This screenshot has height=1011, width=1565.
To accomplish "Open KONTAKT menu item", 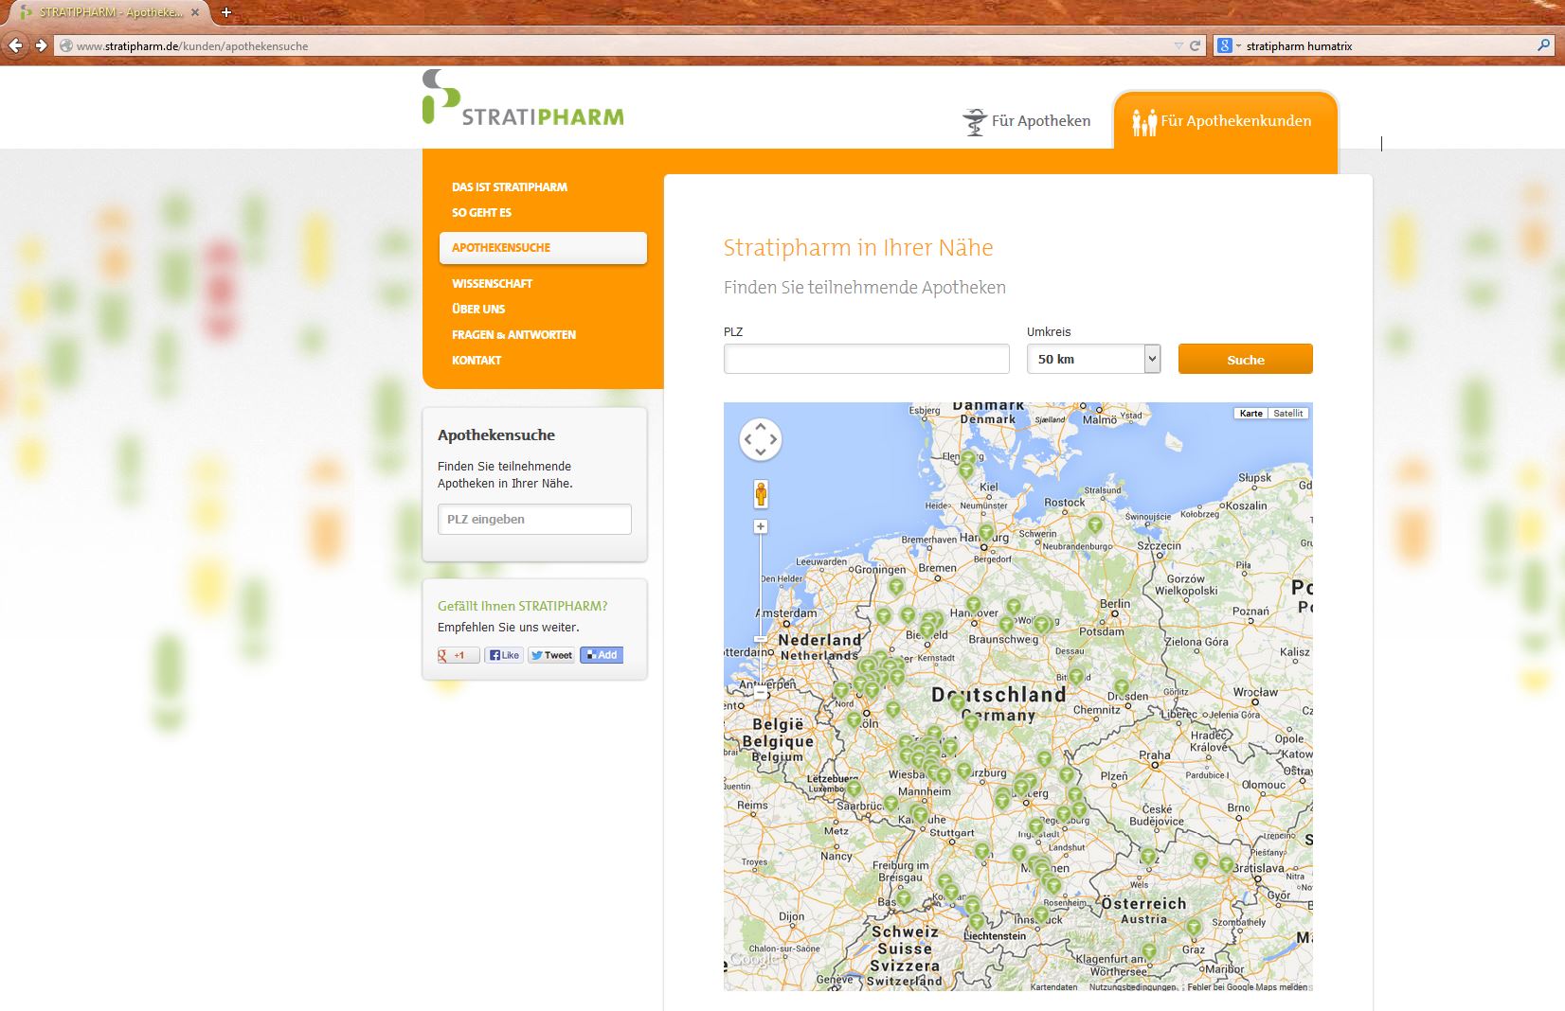I will coord(477,361).
